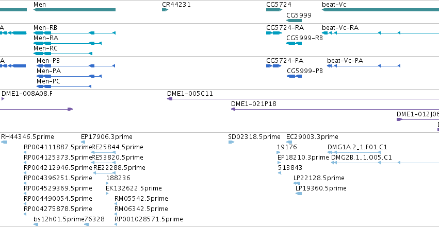This screenshot has width=439, height=227.
Task: Select RE22288.5prime alignment
Action: [x=104, y=173]
